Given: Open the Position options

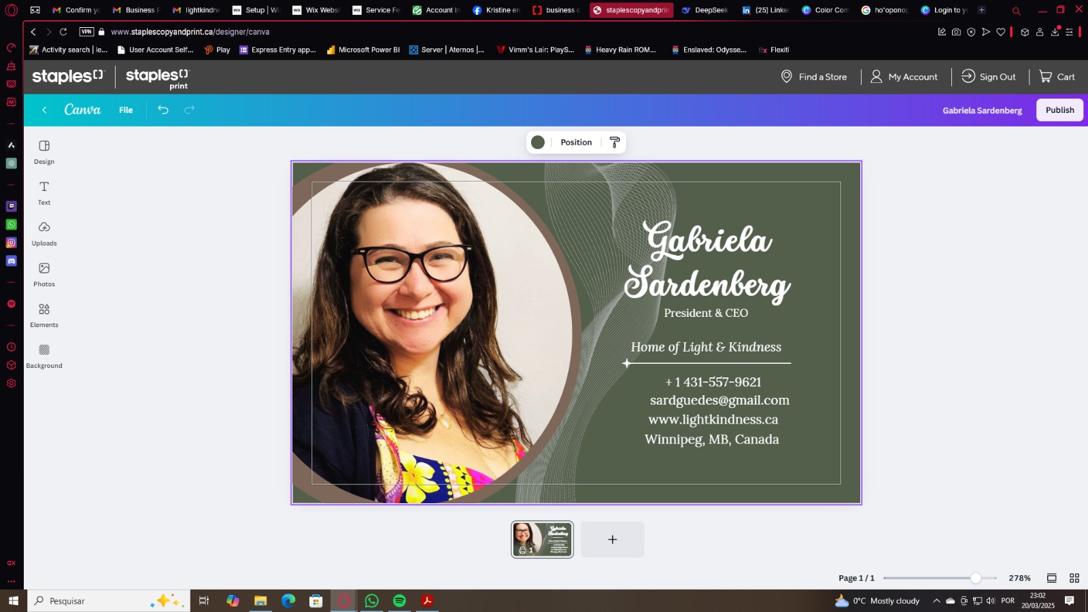Looking at the screenshot, I should (576, 142).
